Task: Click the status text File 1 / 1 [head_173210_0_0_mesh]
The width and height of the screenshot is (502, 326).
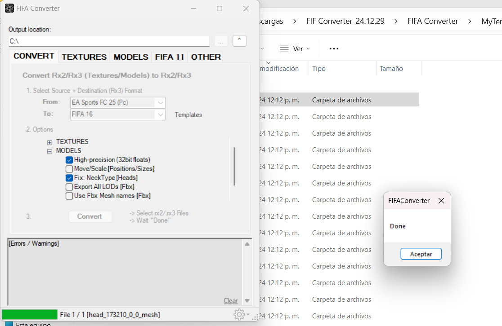Action: tap(110, 314)
